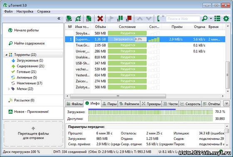Collapse detail pane with double-chevron button
The height and width of the screenshot is (157, 233).
[x=226, y=103]
